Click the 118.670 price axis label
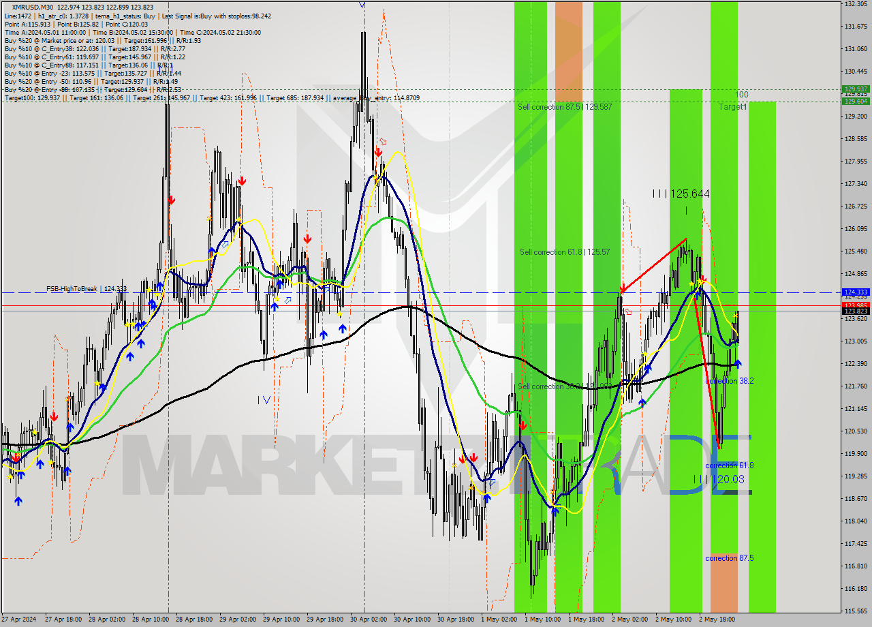 tap(856, 499)
